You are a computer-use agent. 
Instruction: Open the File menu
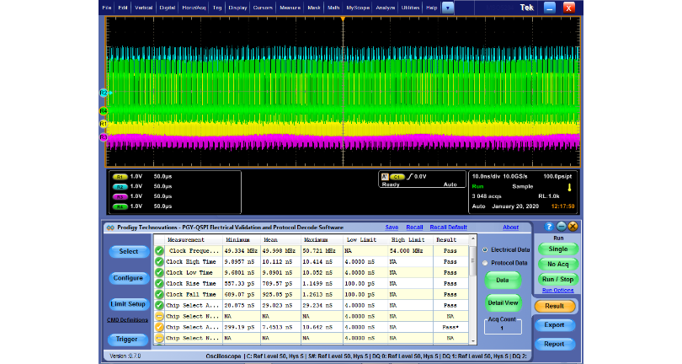point(107,8)
